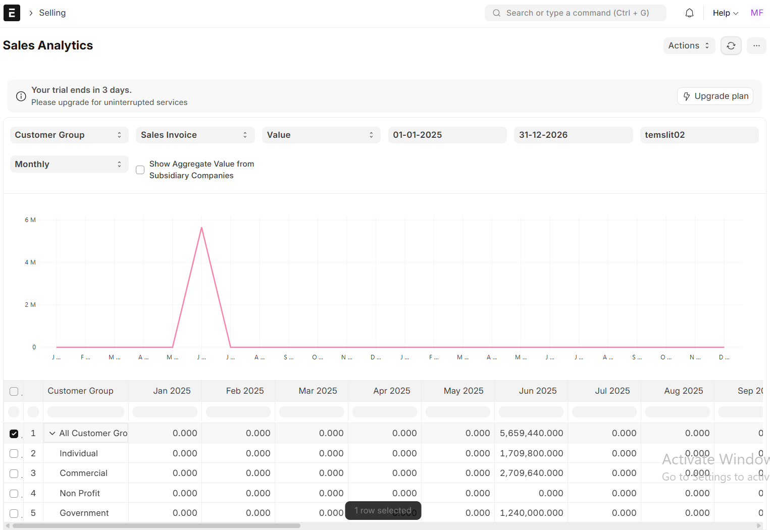Focus the search or command bar

(576, 13)
